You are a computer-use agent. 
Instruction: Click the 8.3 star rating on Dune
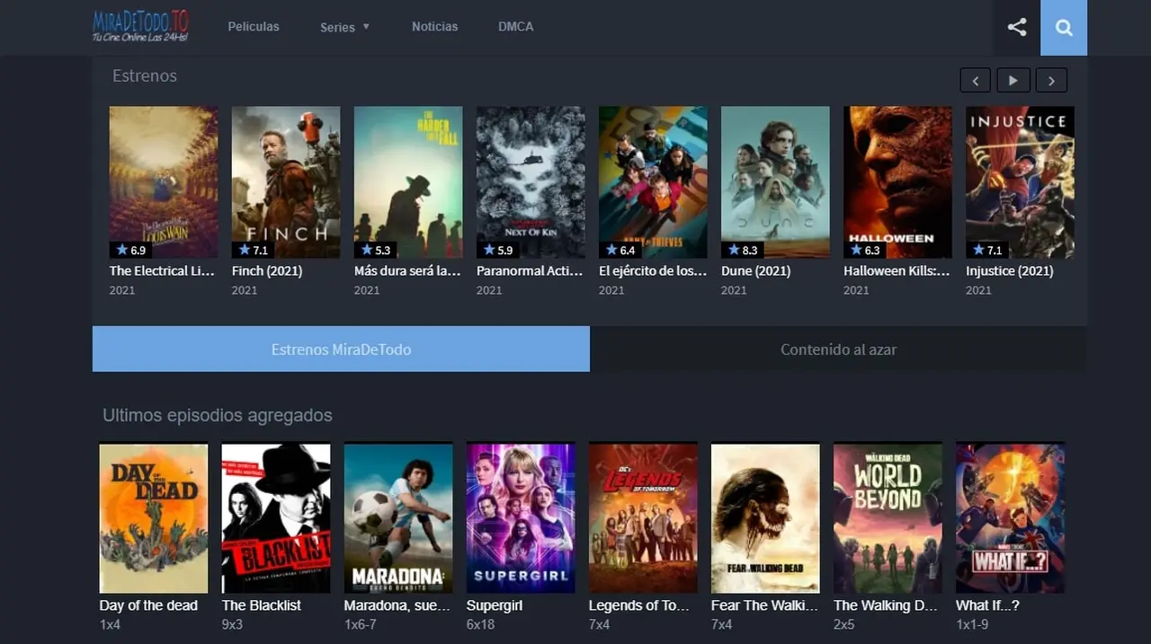[x=743, y=250]
